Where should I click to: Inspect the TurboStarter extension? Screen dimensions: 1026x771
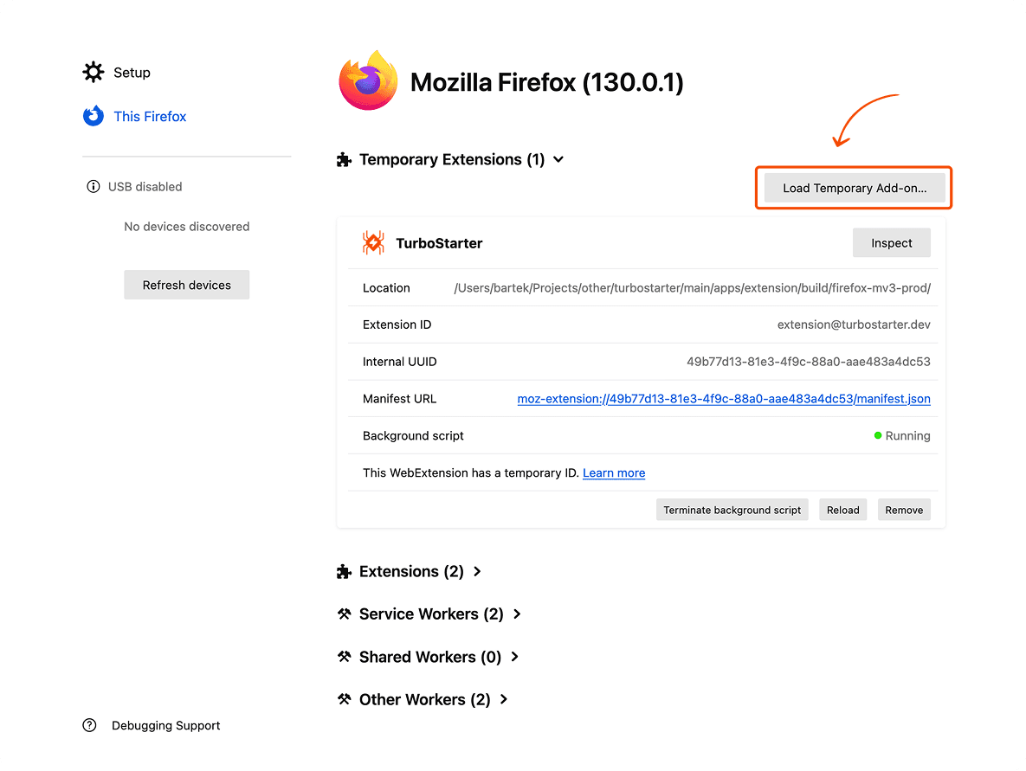tap(891, 242)
